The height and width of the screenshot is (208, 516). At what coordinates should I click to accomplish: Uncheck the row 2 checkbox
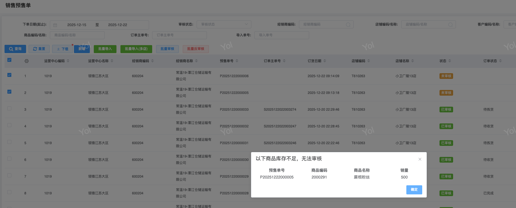tap(9, 92)
